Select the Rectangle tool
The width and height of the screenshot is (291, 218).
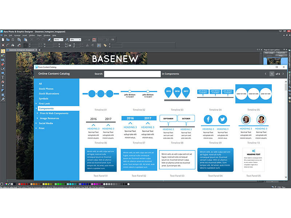3,73
